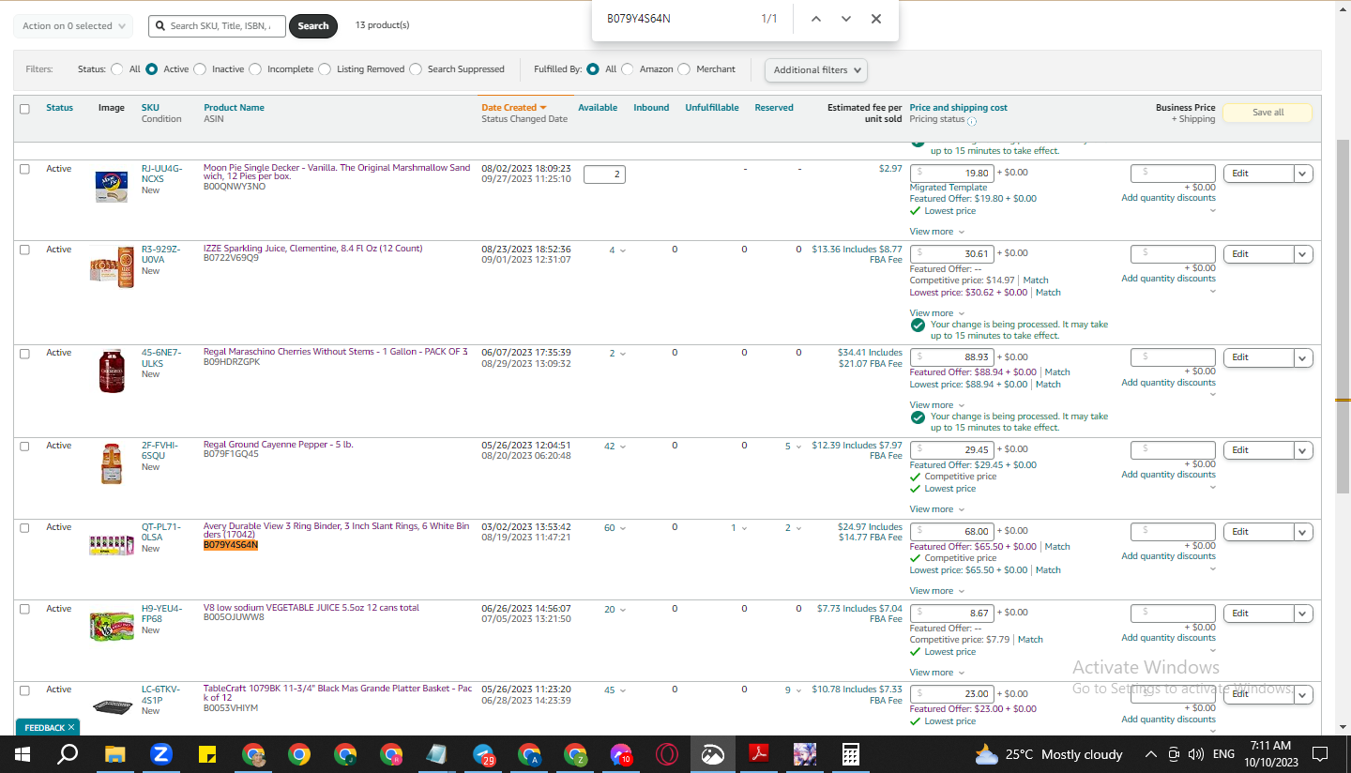Open the 'Action on 0 selected' dropdown
Image resolution: width=1351 pixels, height=773 pixels.
coord(73,26)
